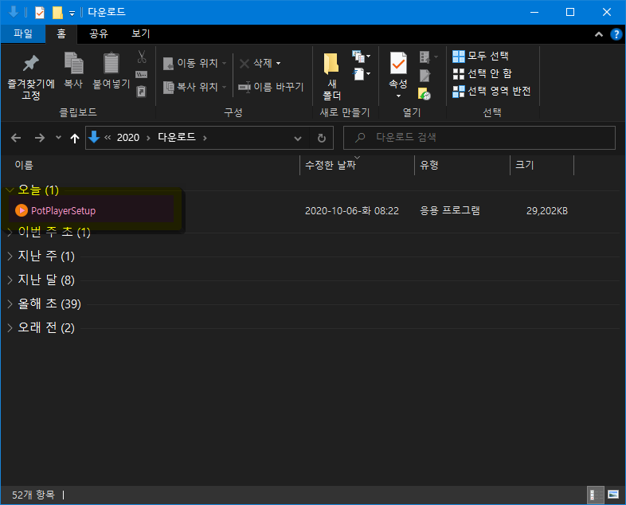
Task: Click the Edit icon in 열기 group
Action: 425,76
